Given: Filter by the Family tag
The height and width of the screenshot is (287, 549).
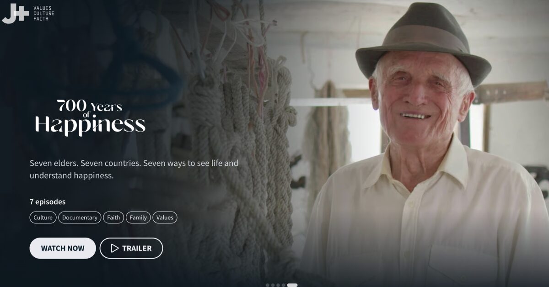Looking at the screenshot, I should coord(138,218).
